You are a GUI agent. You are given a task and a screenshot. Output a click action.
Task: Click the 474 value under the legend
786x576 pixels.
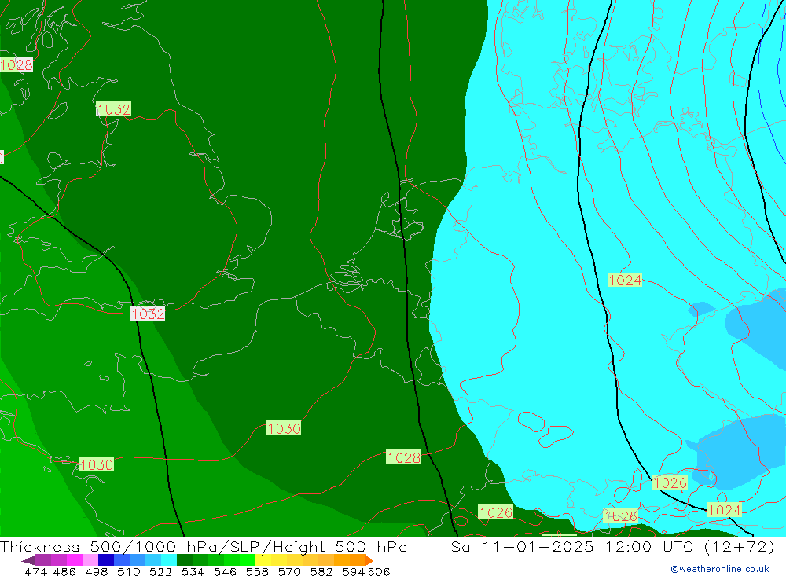(x=35, y=571)
